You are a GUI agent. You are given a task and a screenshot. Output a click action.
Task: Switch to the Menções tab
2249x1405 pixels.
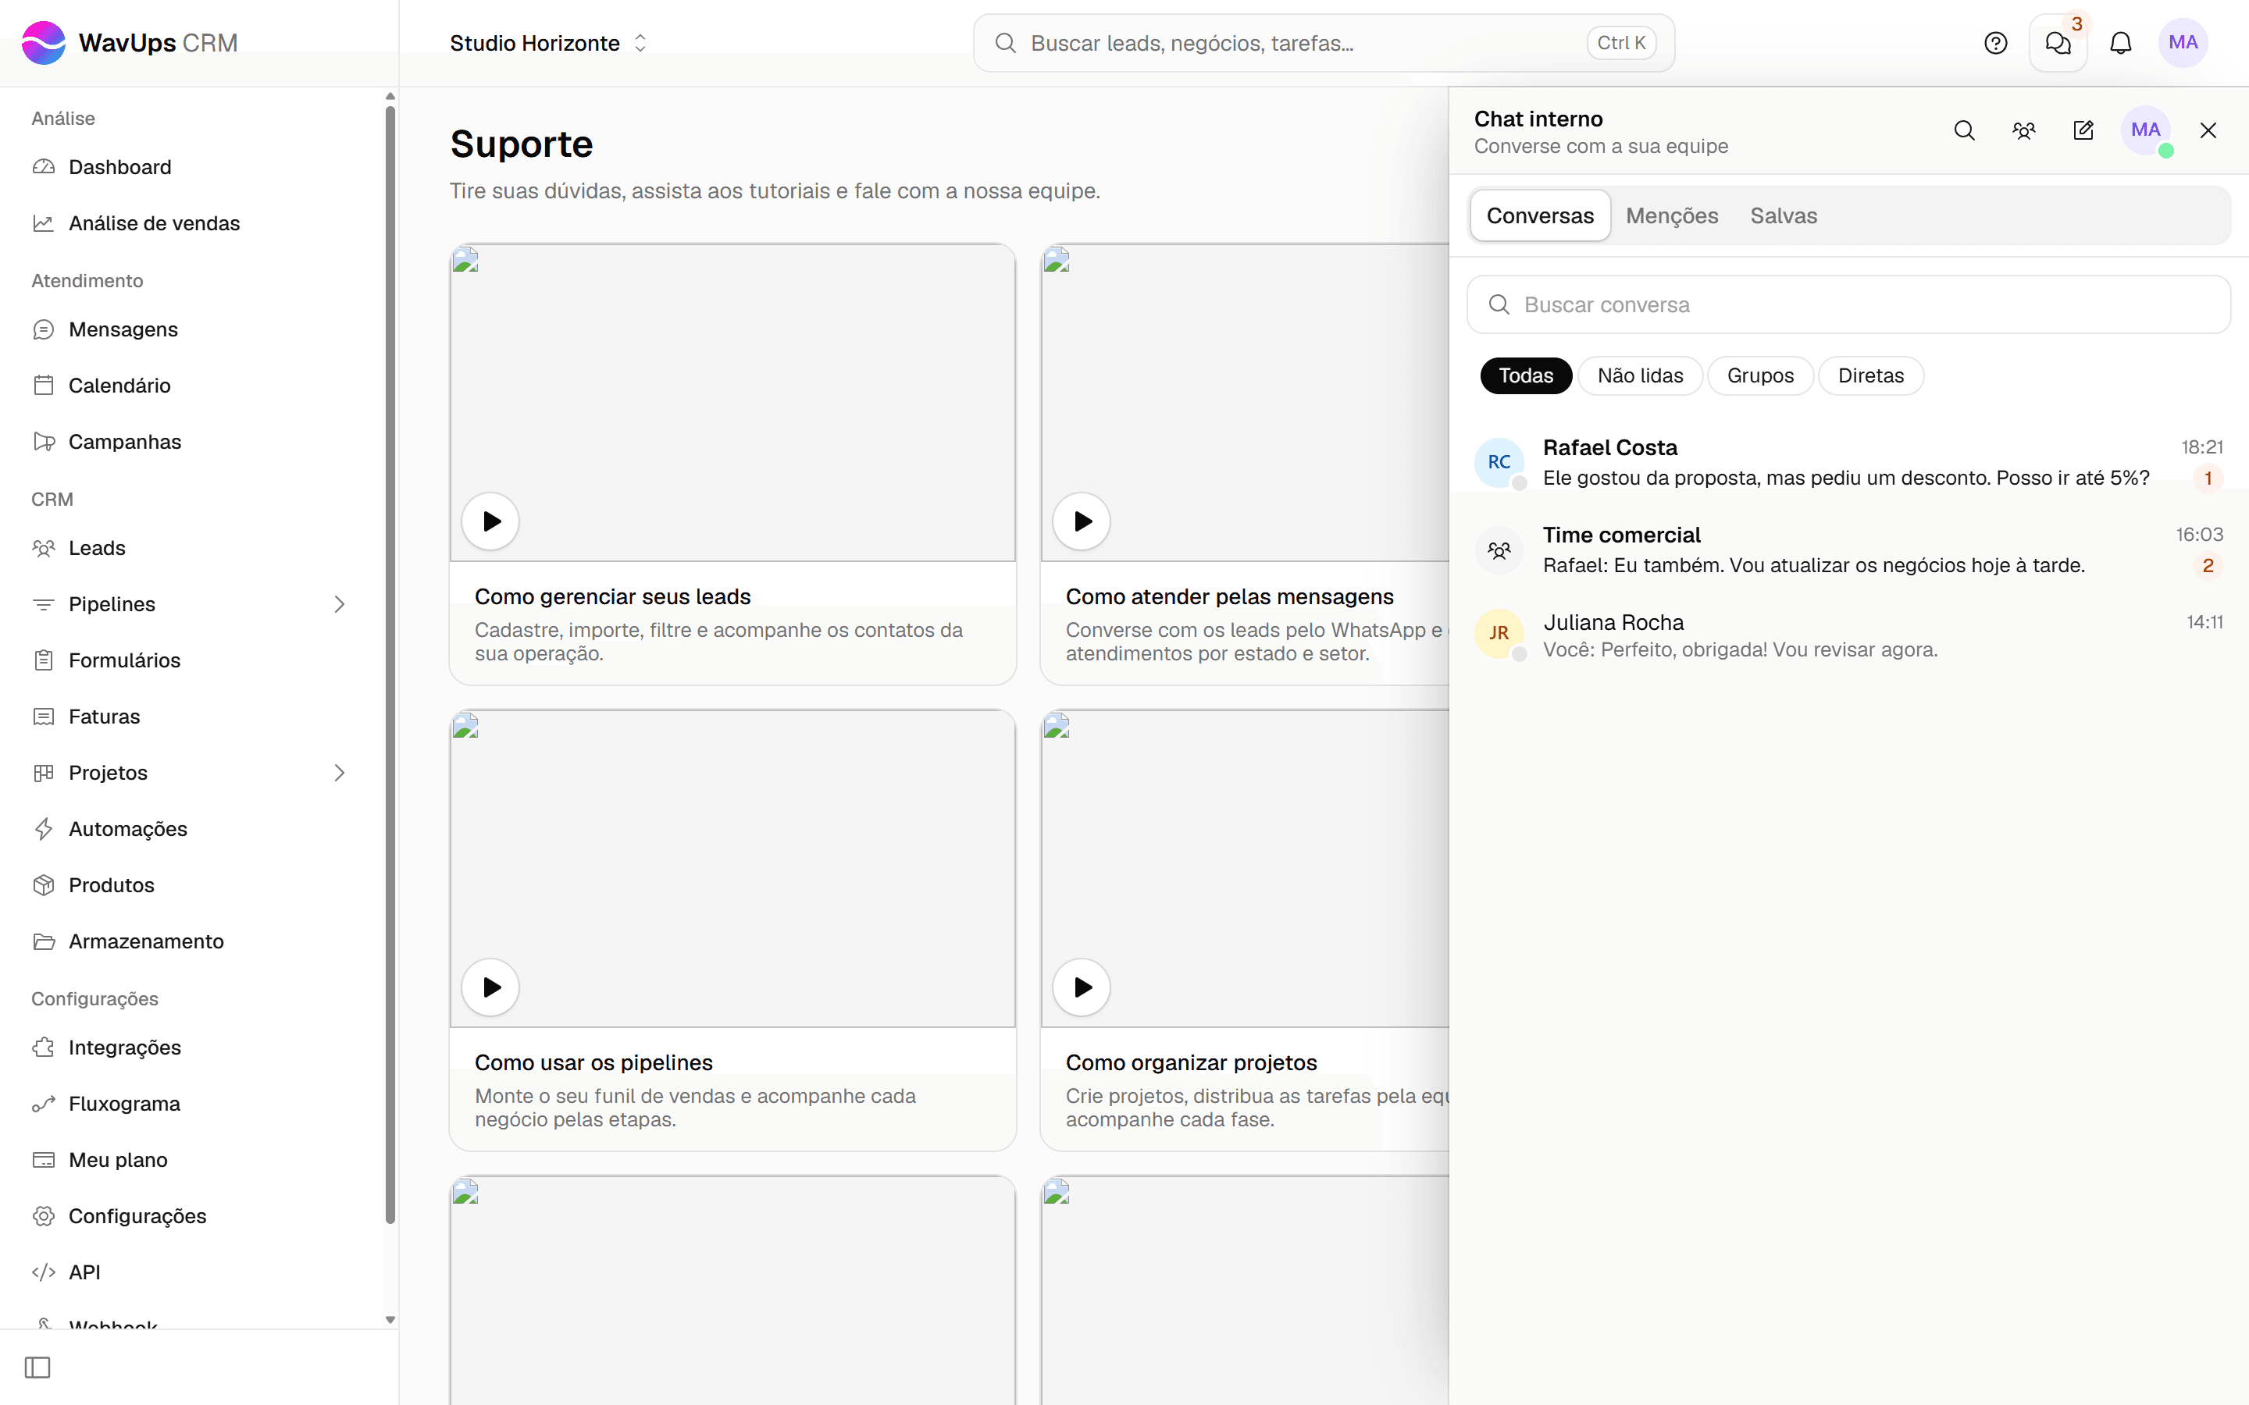coord(1672,215)
